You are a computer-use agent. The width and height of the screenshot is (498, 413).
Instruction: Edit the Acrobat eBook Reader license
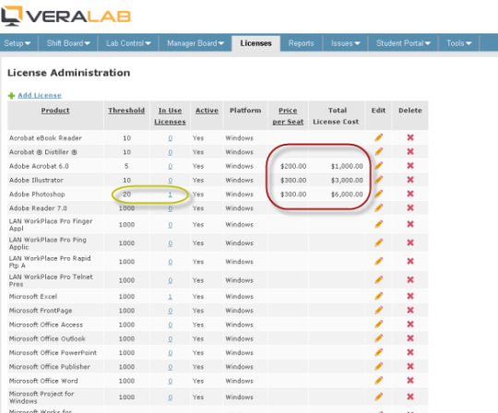pos(379,137)
